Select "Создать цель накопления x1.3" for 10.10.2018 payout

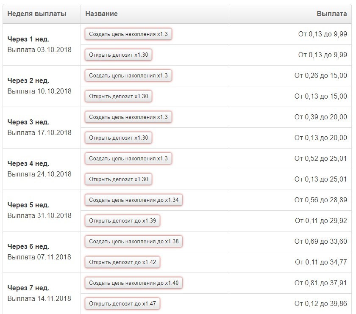click(x=128, y=76)
